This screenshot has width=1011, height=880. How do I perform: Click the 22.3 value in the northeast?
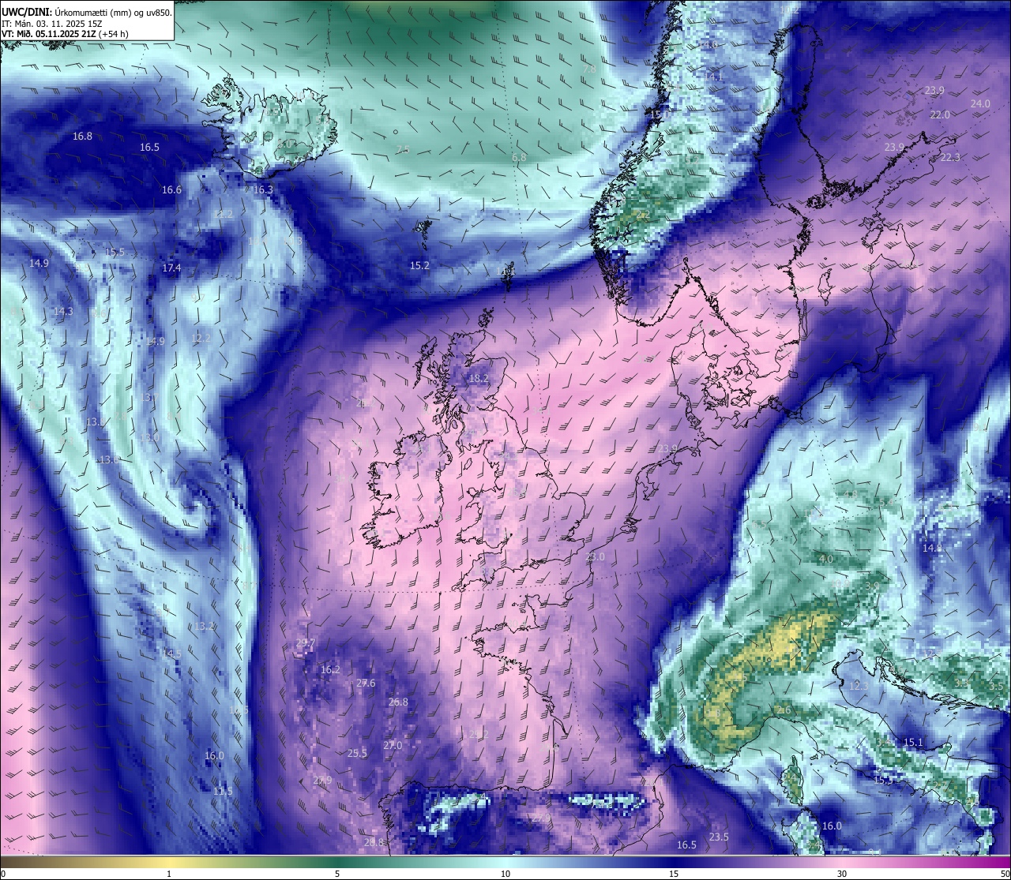pyautogui.click(x=950, y=158)
